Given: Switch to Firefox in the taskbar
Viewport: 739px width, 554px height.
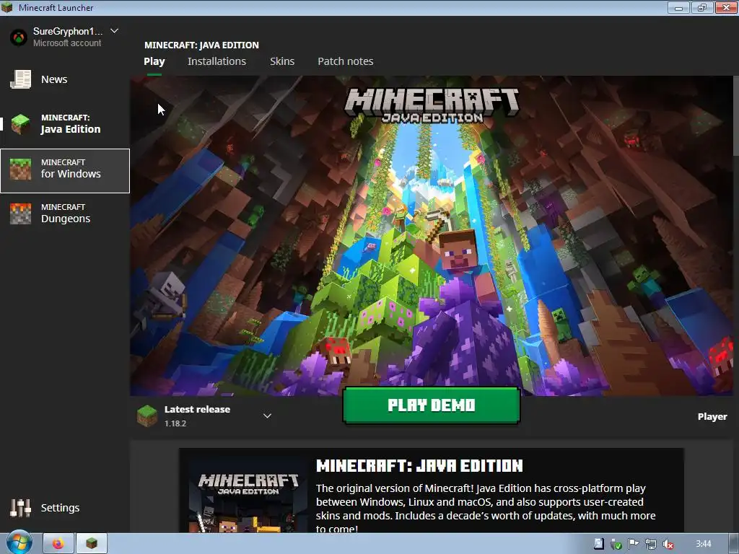Looking at the screenshot, I should point(58,544).
